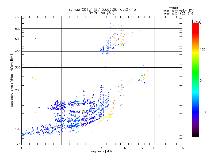Click the x-axis tick label '6'
Screen dimensions: 214x161
[x=125, y=148]
